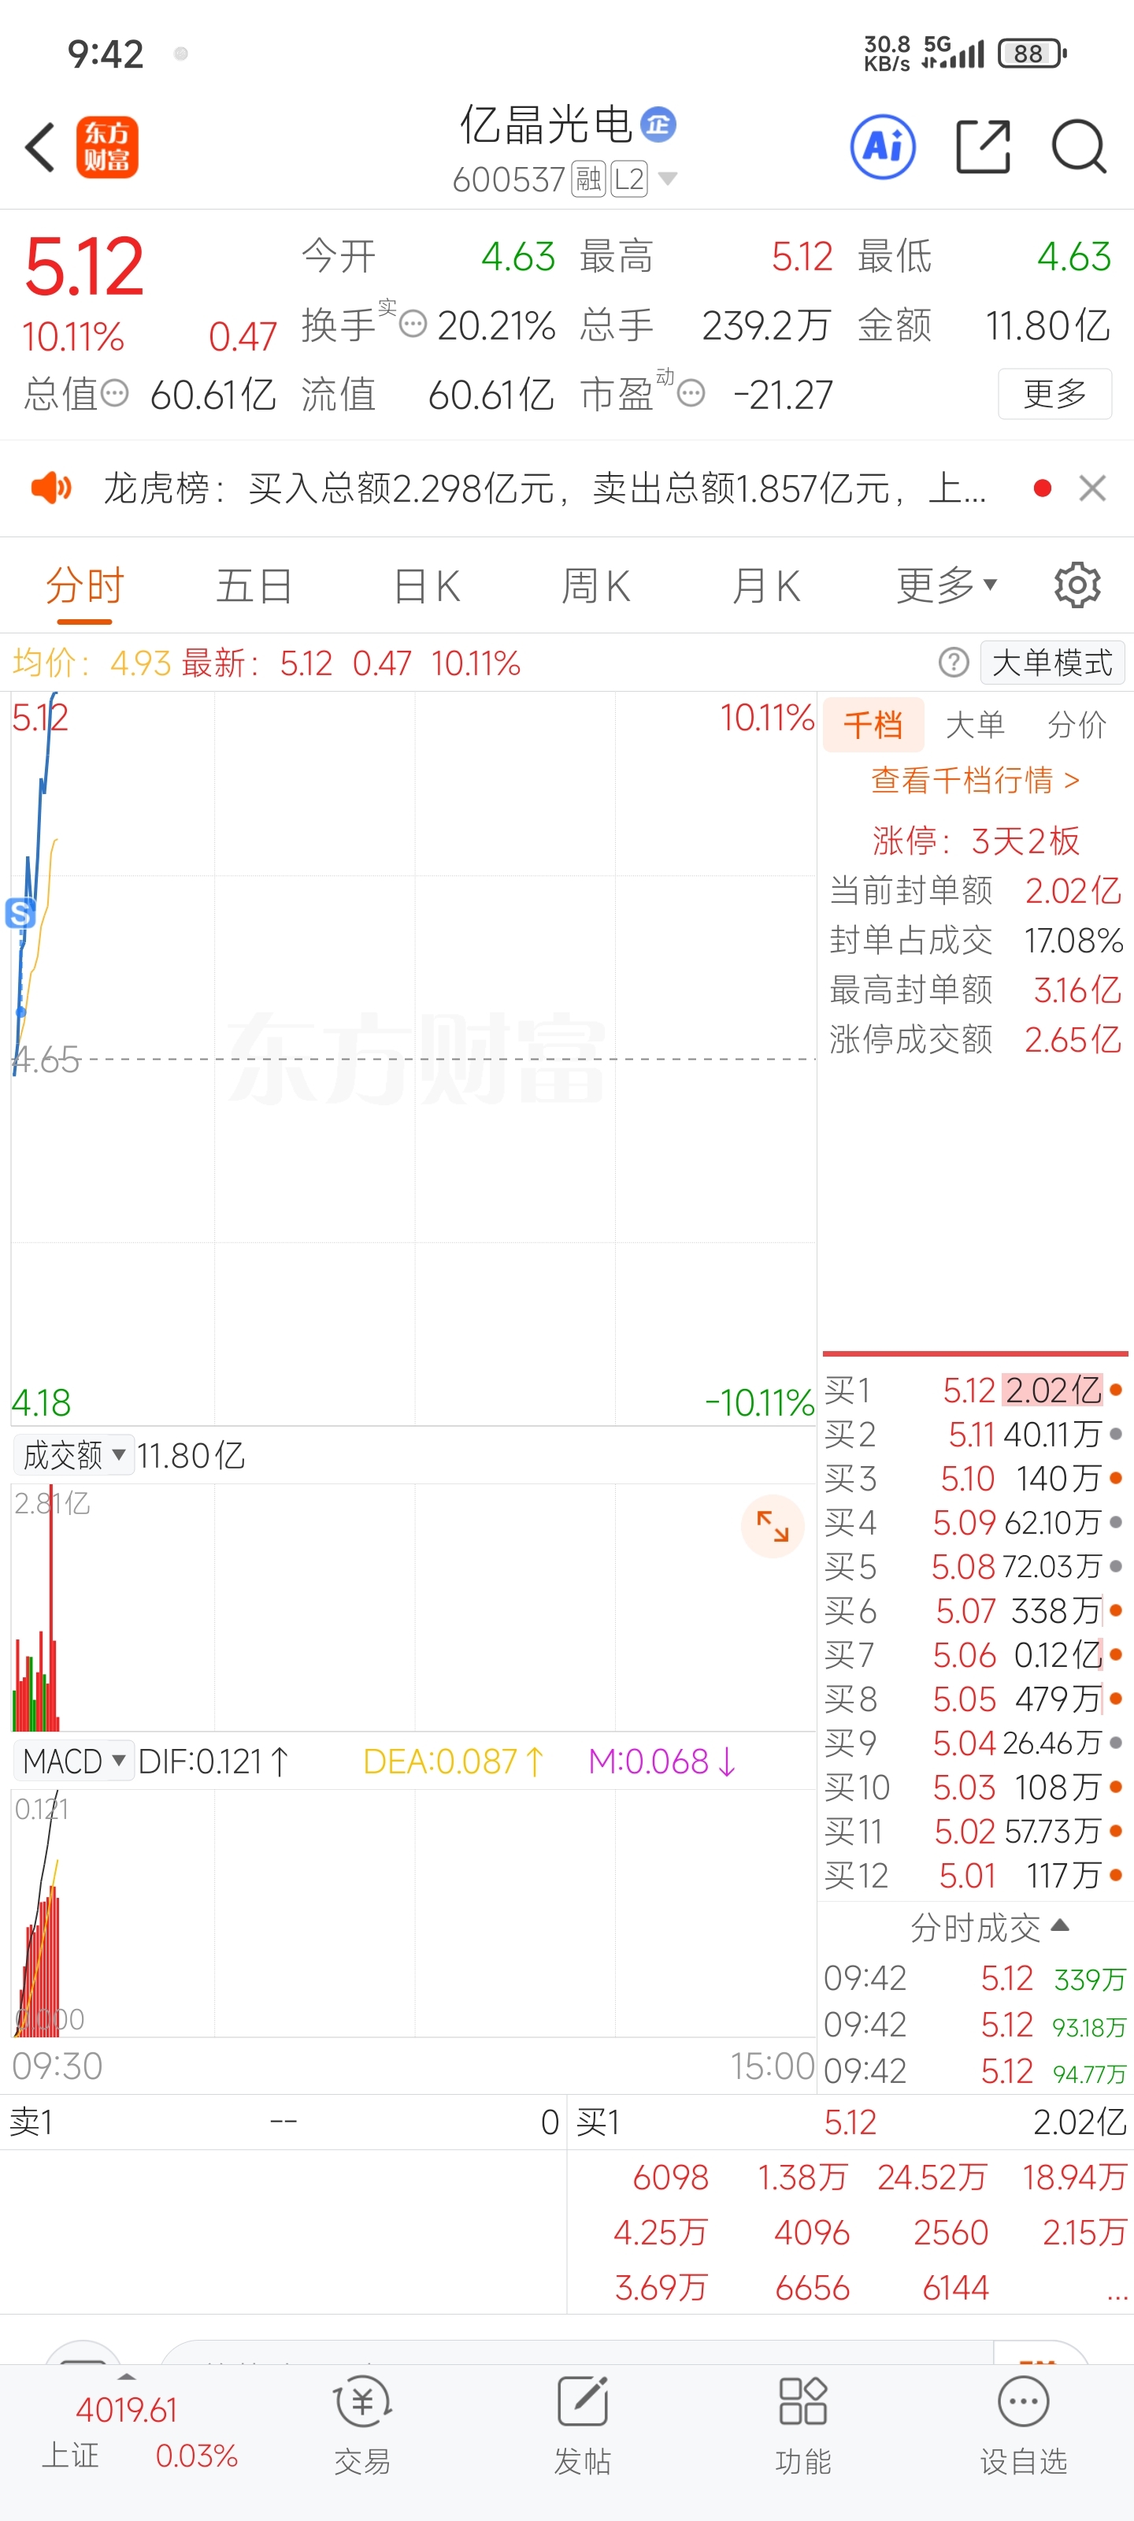Expand the 更多 chart period dropdown
The width and height of the screenshot is (1134, 2521).
[946, 586]
